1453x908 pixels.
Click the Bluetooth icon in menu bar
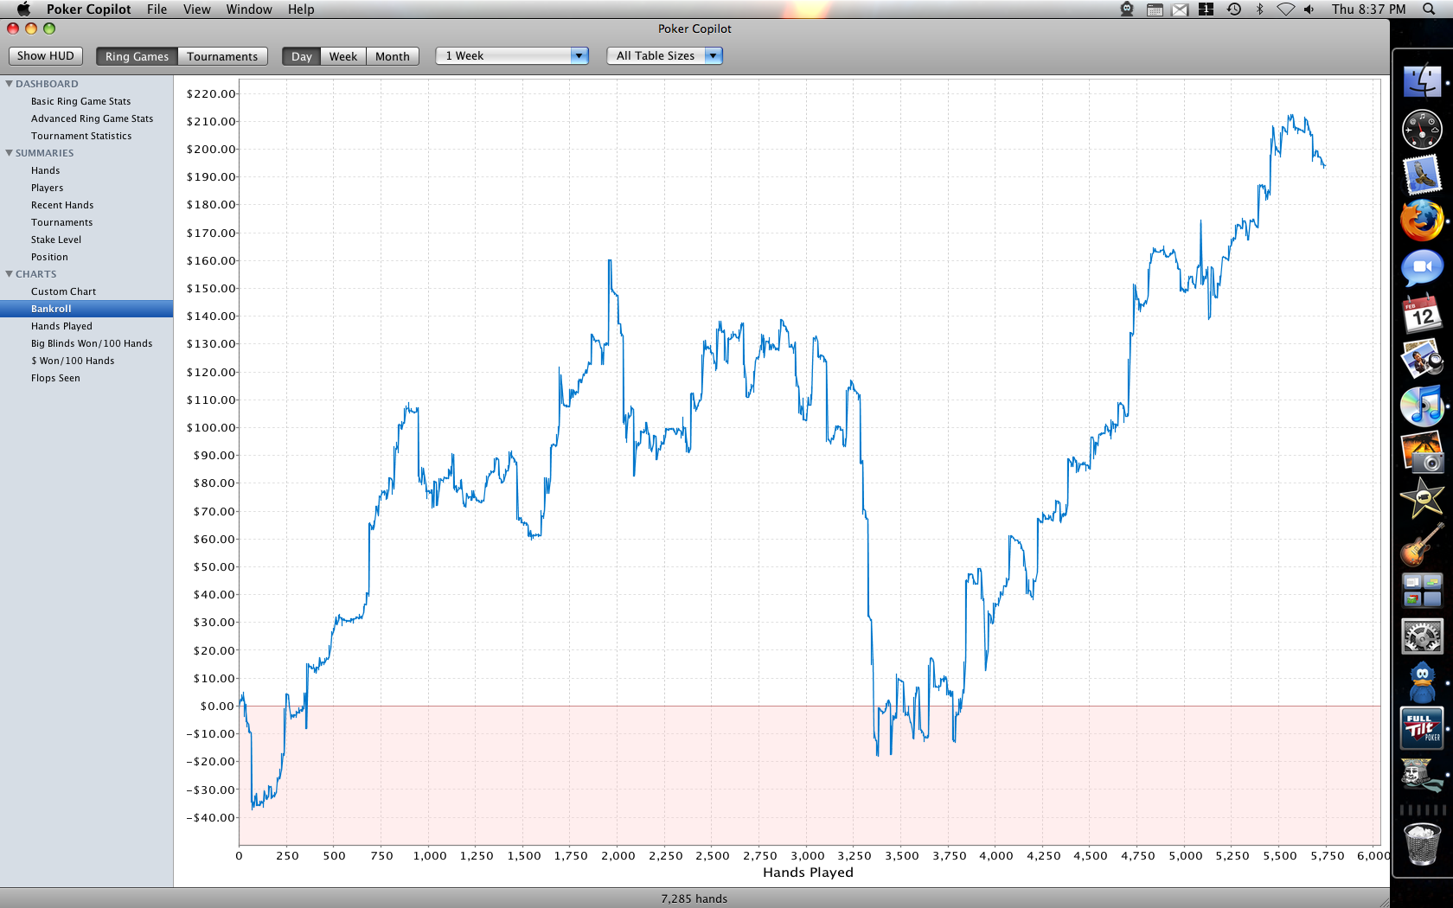[x=1260, y=9]
